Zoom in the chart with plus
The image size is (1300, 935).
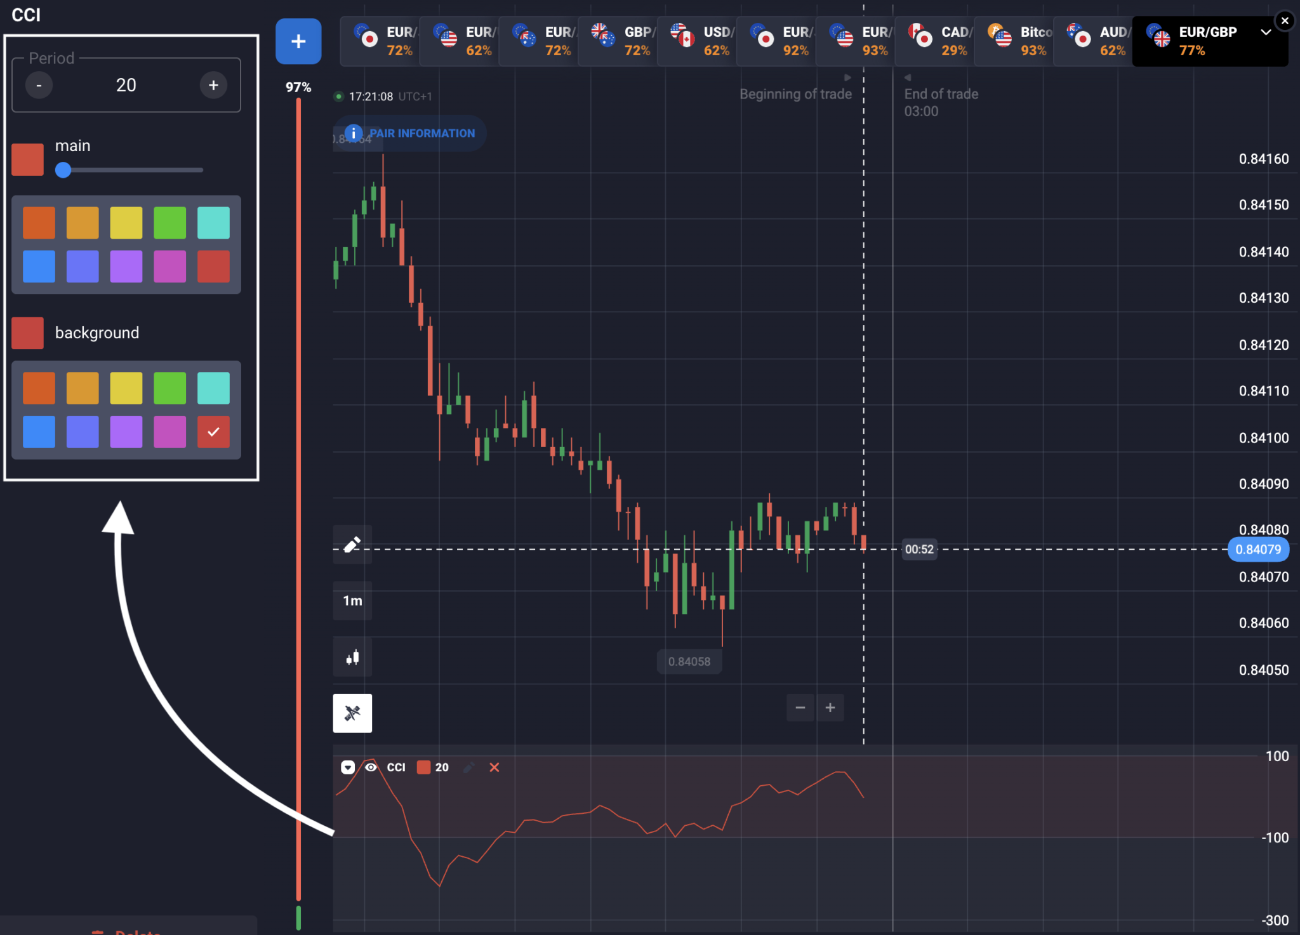pos(830,707)
